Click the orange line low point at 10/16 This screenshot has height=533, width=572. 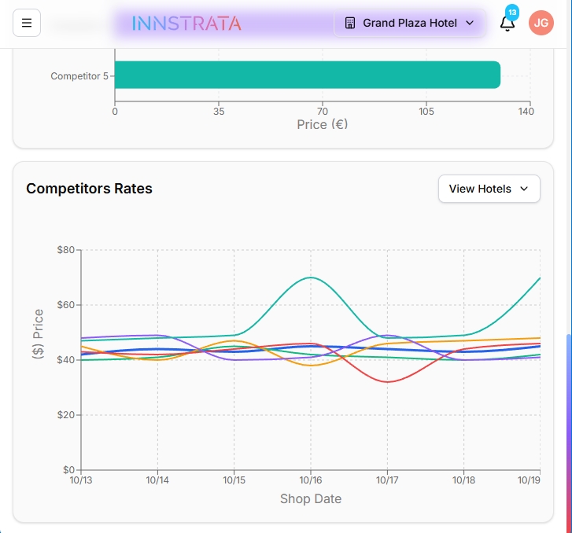coord(311,365)
